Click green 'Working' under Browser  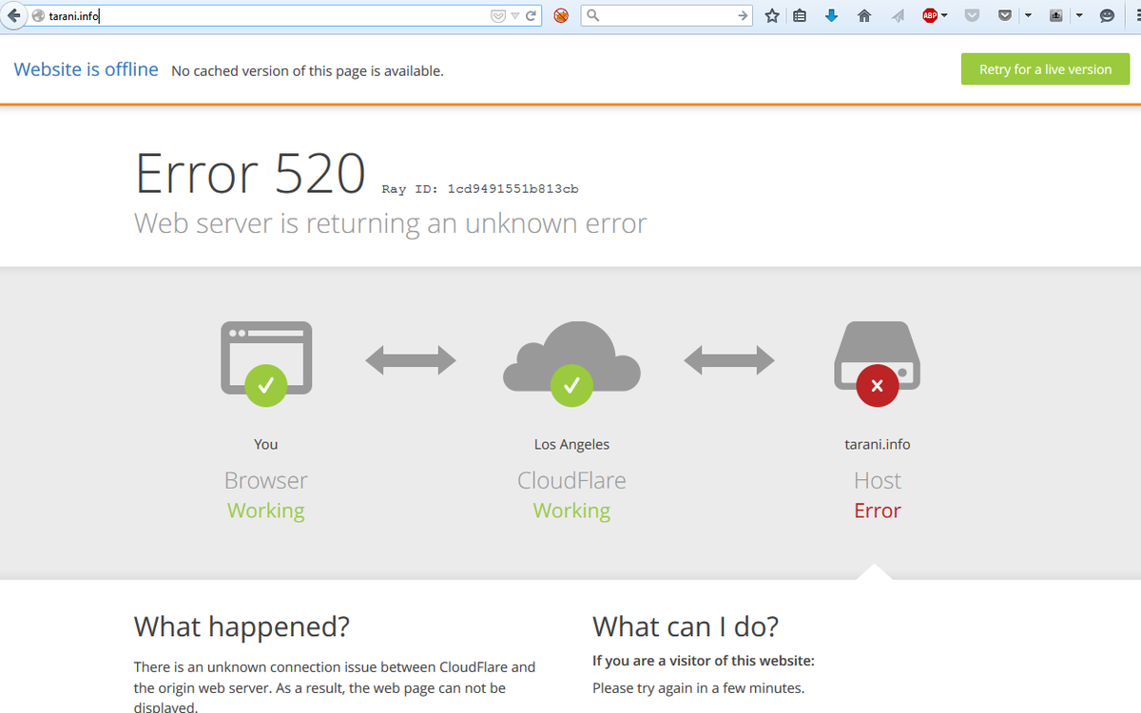click(x=266, y=511)
